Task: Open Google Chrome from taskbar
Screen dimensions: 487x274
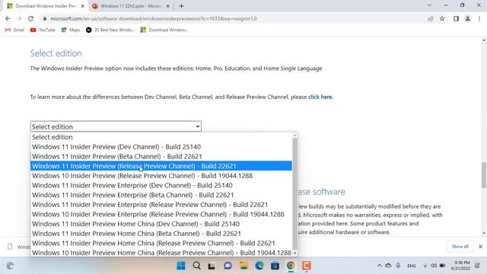Action: pyautogui.click(x=291, y=266)
